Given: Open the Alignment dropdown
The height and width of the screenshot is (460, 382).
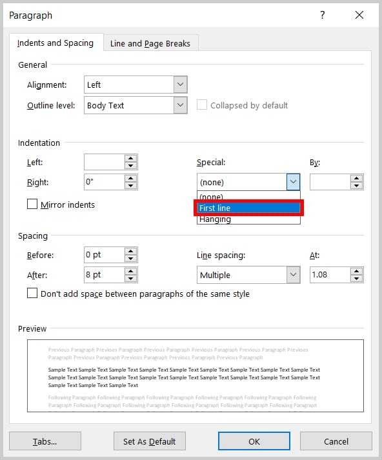Looking at the screenshot, I should click(x=180, y=85).
